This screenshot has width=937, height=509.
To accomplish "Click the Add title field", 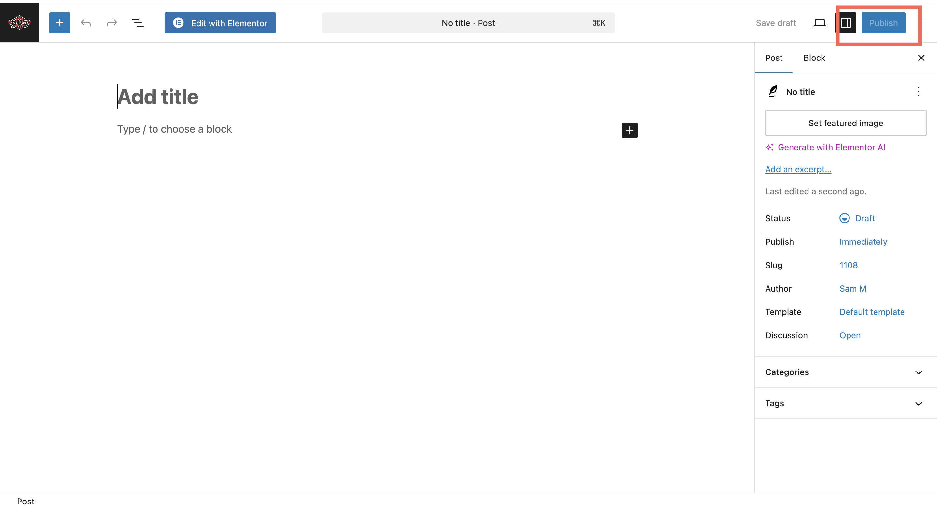I will [377, 97].
